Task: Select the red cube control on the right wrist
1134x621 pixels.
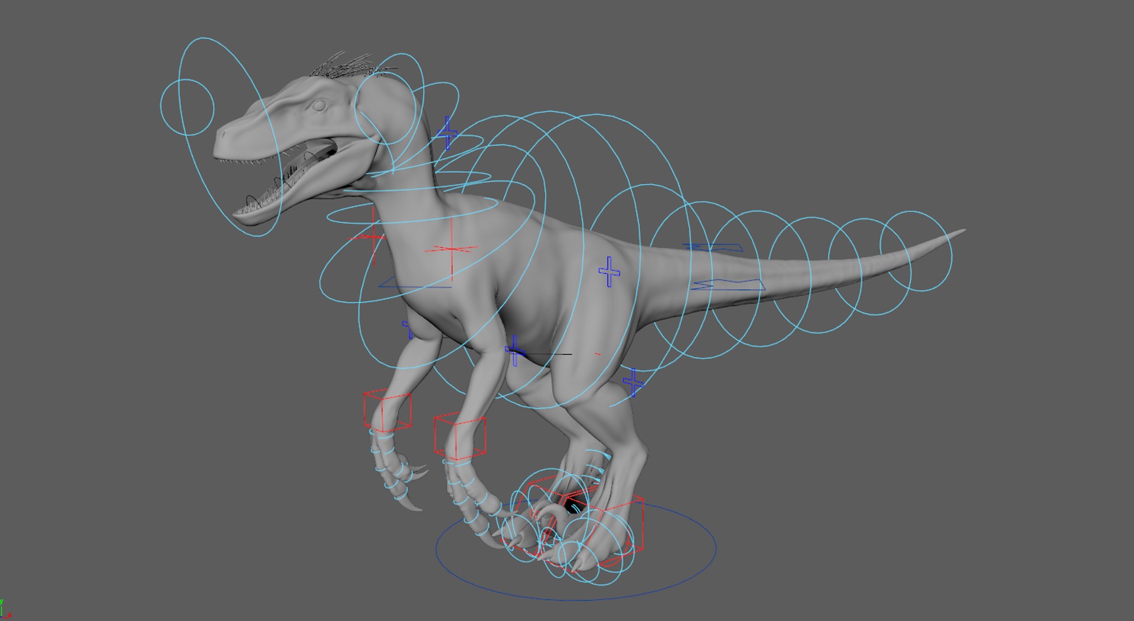Action: click(460, 436)
